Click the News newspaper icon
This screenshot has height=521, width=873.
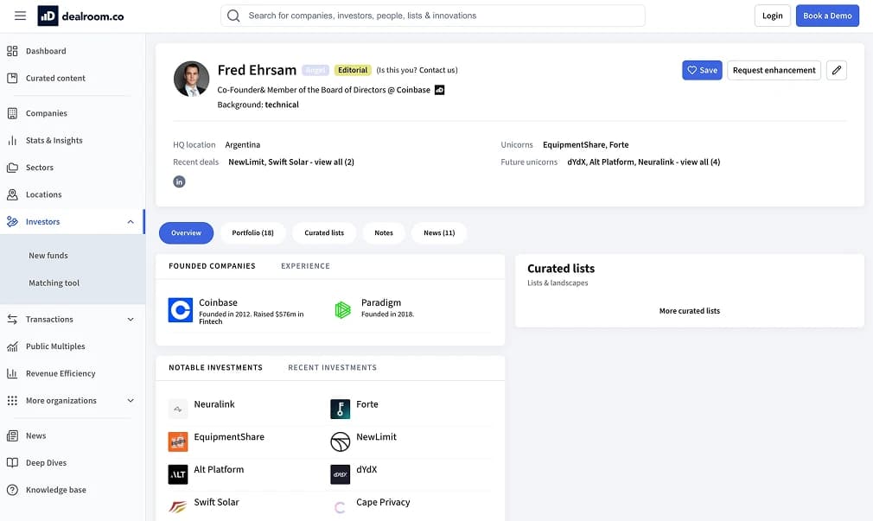click(12, 435)
